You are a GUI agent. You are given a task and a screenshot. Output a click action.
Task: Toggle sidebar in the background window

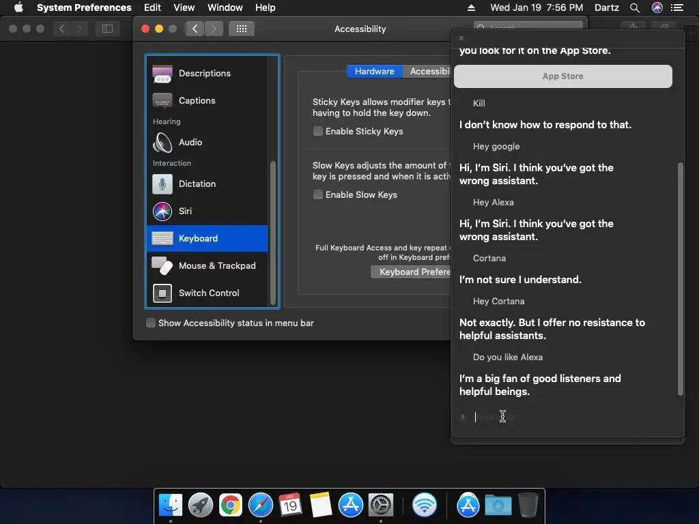(107, 29)
